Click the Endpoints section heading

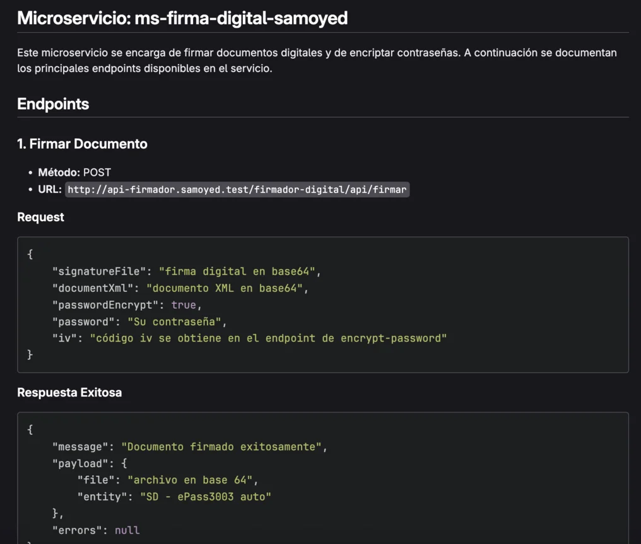pyautogui.click(x=53, y=103)
